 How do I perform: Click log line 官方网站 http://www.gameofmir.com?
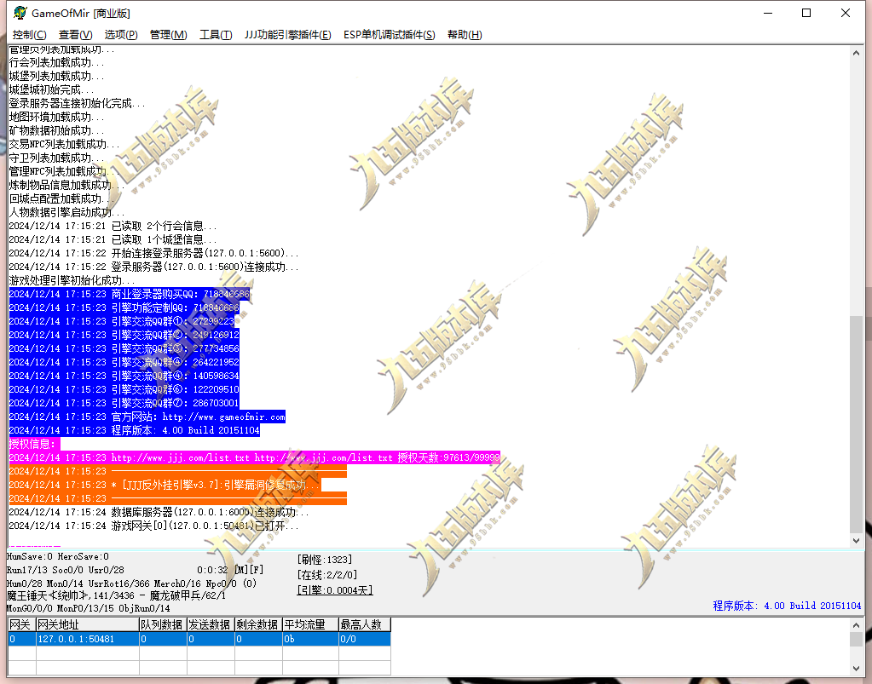coord(147,417)
